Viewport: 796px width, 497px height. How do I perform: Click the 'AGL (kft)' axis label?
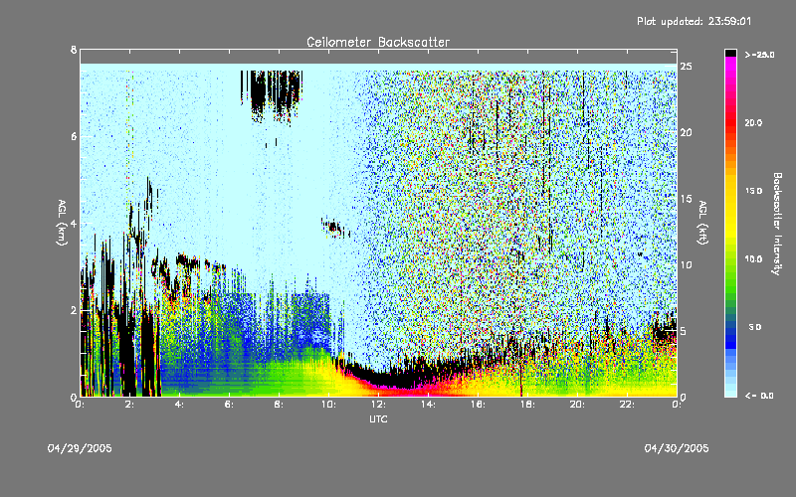click(x=702, y=223)
